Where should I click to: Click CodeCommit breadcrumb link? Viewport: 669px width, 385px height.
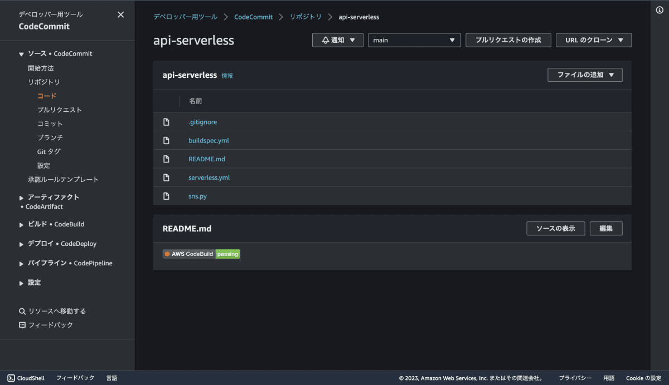point(254,17)
